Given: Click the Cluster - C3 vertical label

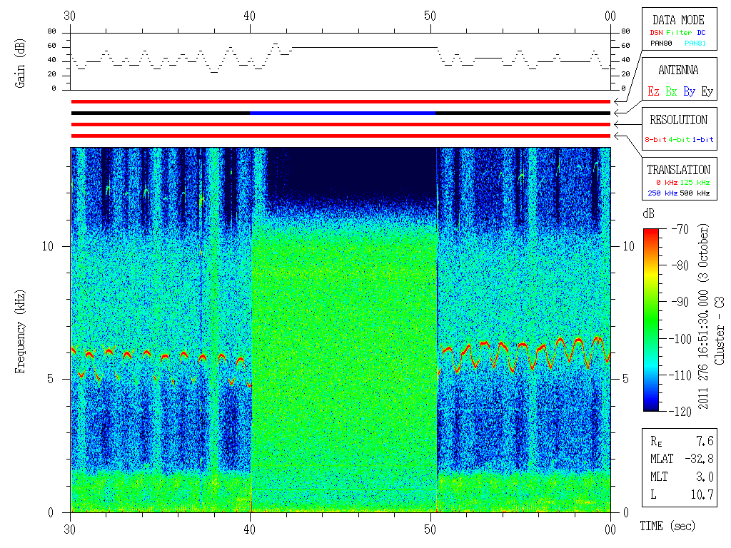Looking at the screenshot, I should 720,330.
